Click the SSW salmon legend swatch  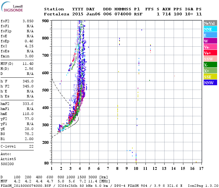pos(210,59)
